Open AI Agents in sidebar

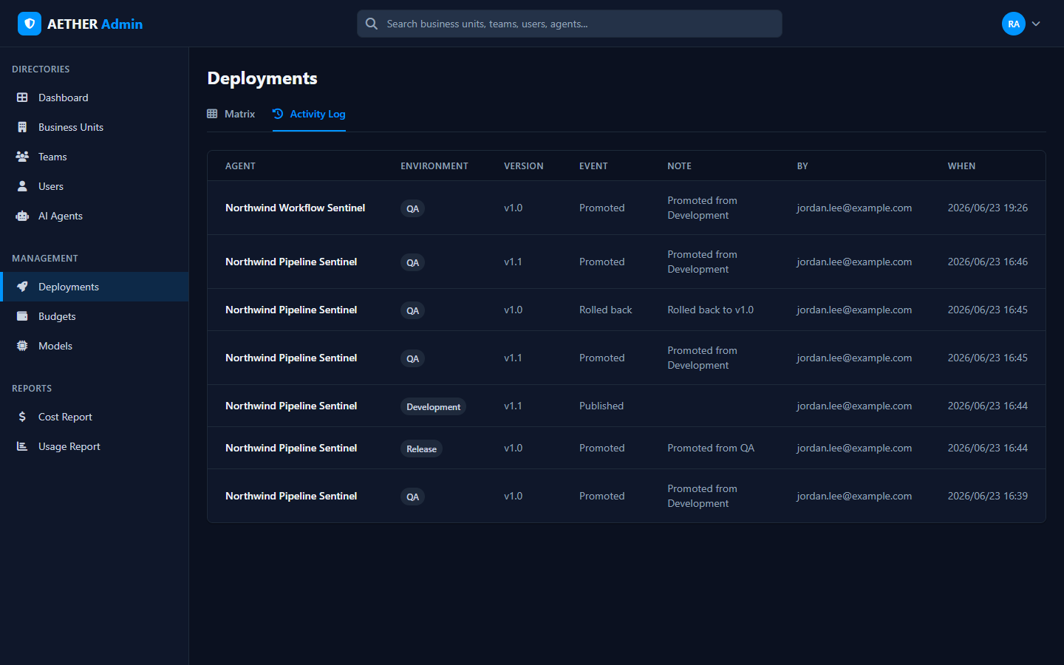coord(95,216)
